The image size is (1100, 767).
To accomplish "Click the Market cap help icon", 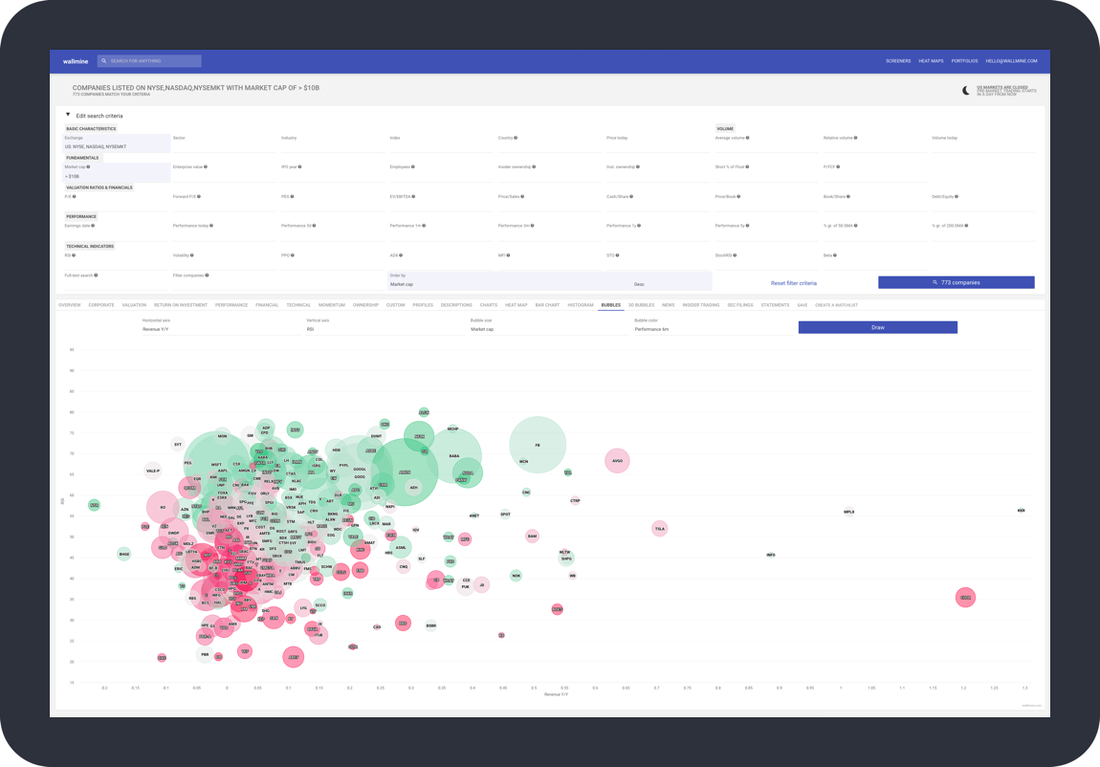I will click(x=88, y=166).
